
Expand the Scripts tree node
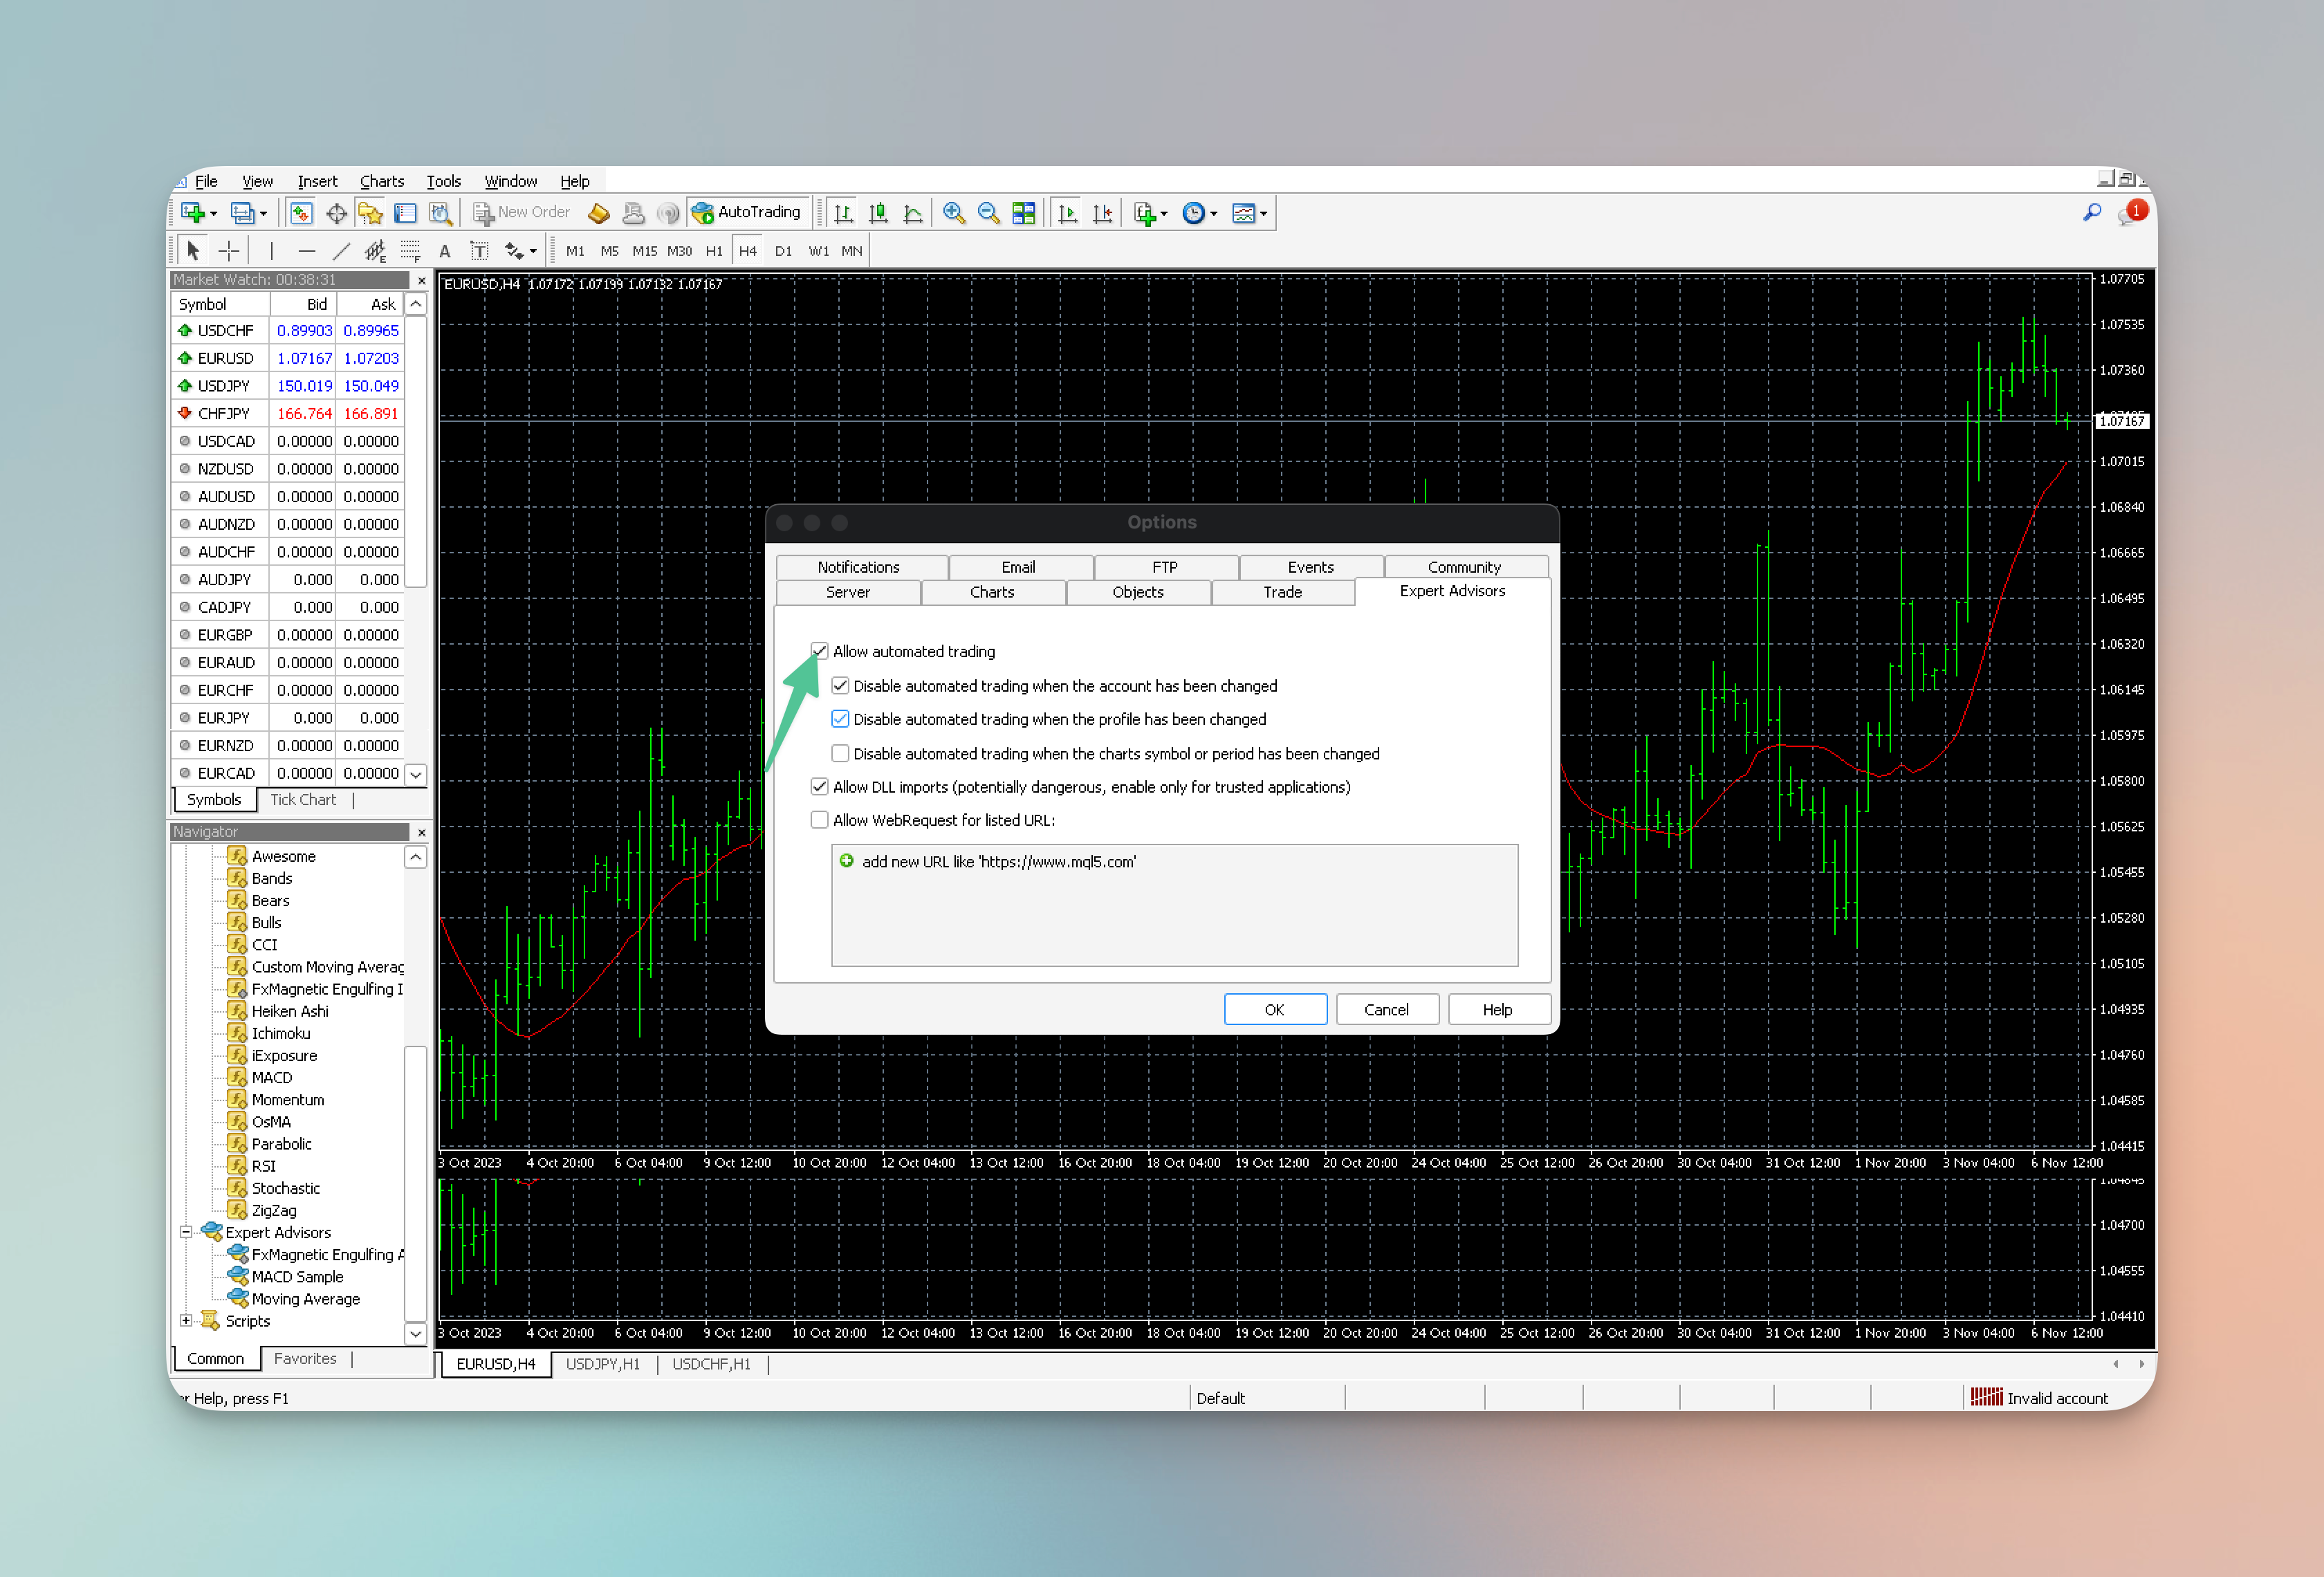coord(186,1321)
